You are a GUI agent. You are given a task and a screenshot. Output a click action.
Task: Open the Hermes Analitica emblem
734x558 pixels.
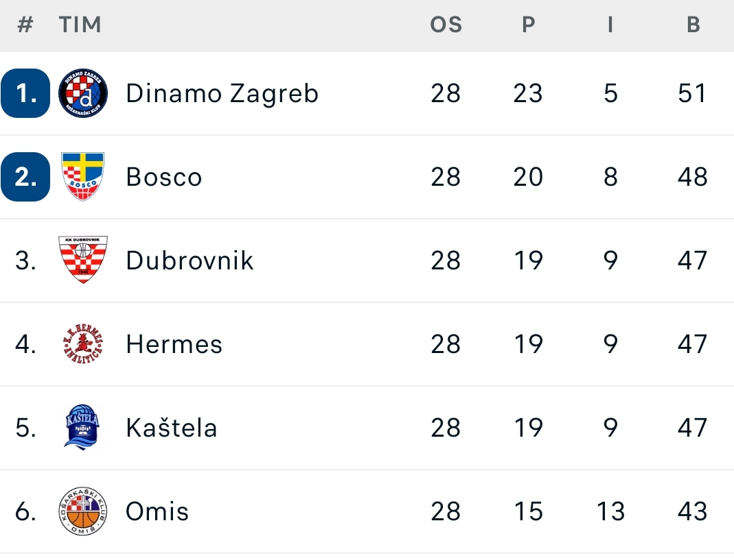coord(83,344)
